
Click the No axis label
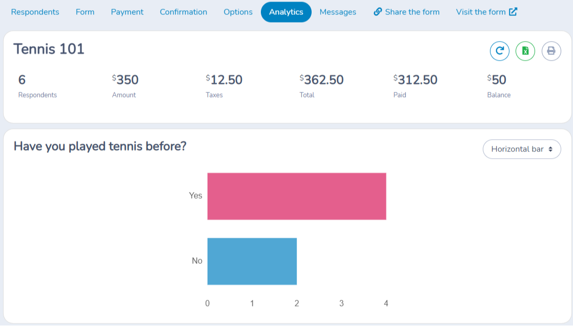197,261
